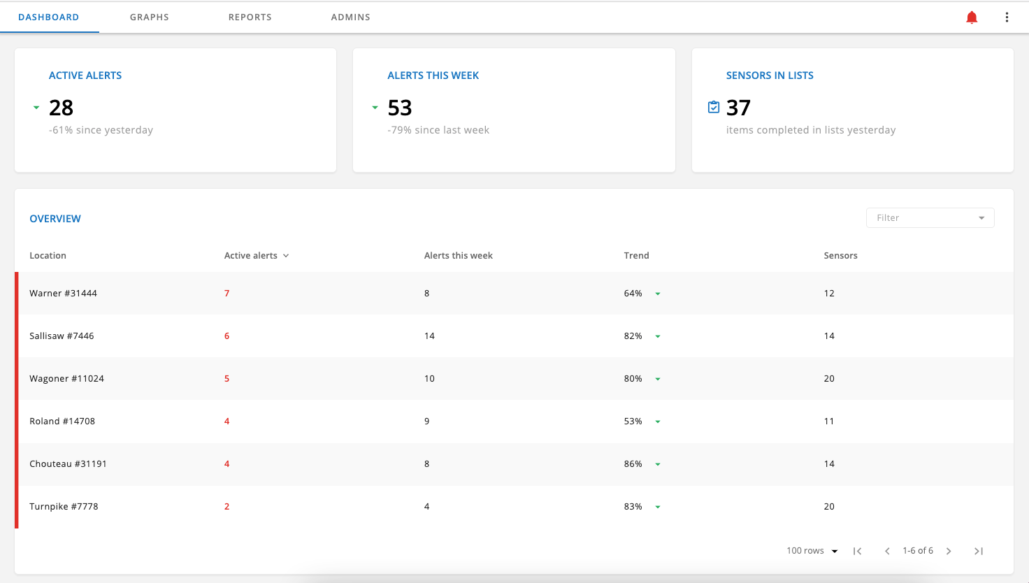1029x583 pixels.
Task: Click the 80% trend value
Action: [x=633, y=378]
